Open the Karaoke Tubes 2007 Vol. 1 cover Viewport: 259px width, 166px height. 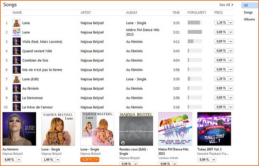tap(214, 129)
